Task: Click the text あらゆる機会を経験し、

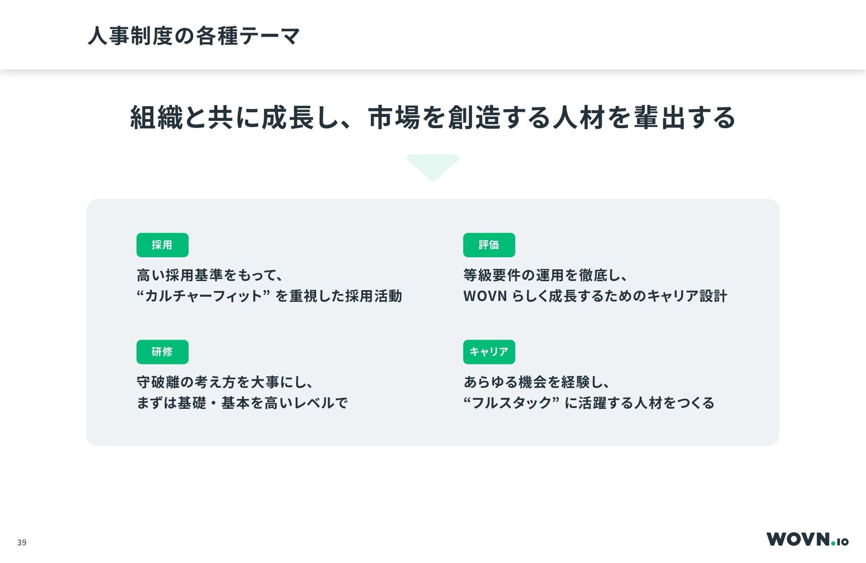Action: pyautogui.click(x=537, y=382)
